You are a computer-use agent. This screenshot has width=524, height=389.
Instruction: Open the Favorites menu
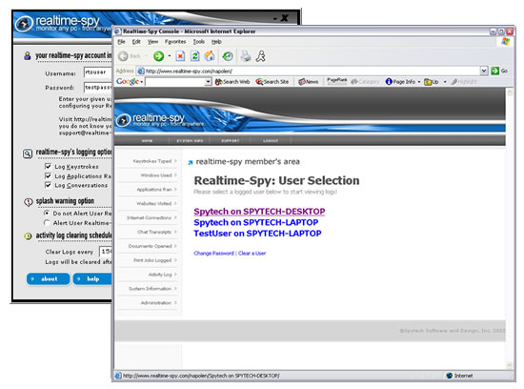coord(175,42)
